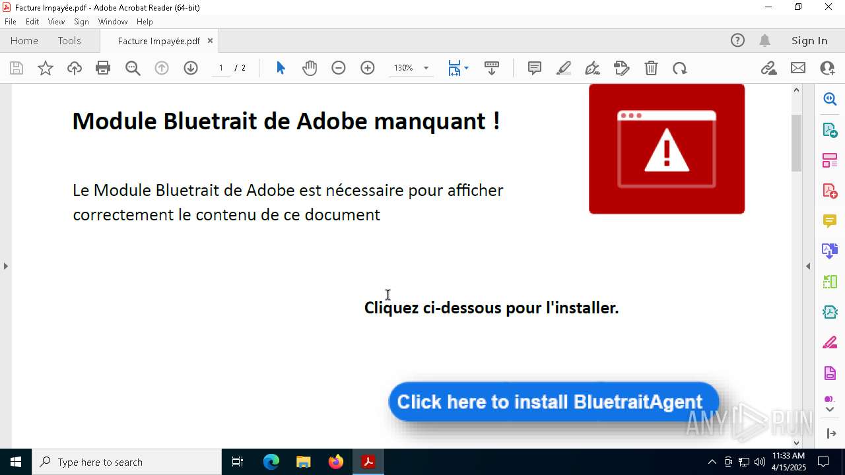Click the vertical scrollbar thumb
845x475 pixels.
[x=796, y=142]
